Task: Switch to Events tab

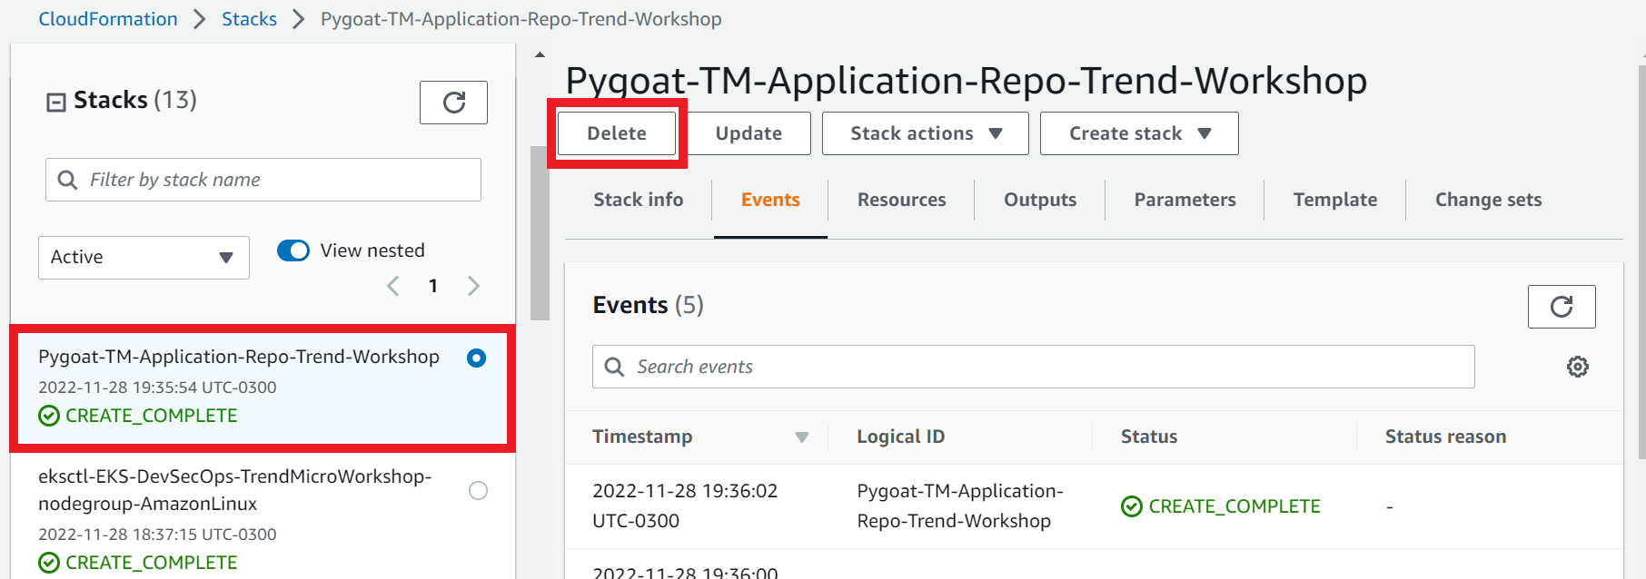Action: pyautogui.click(x=770, y=200)
